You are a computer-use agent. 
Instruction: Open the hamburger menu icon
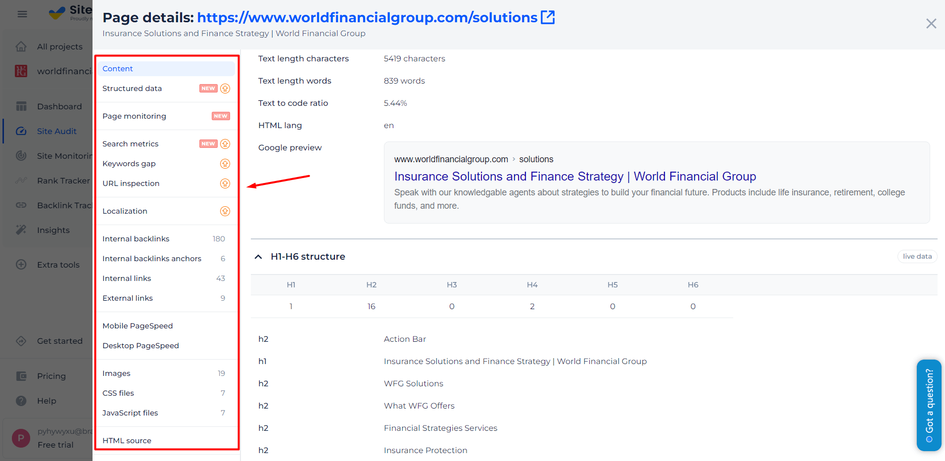click(x=22, y=14)
